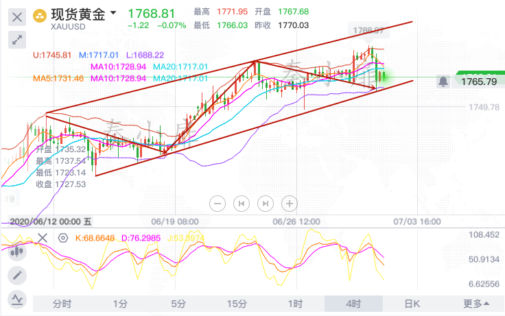505x316 pixels.
Task: Zoom in the chart with plus button
Action: [x=290, y=203]
